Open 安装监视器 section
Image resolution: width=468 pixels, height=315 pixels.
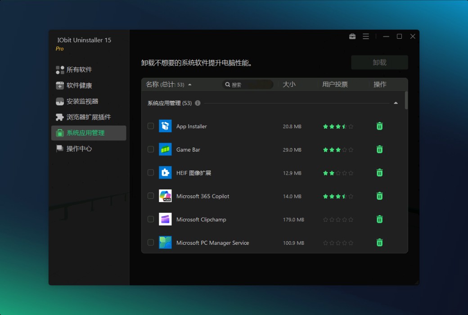(x=89, y=102)
